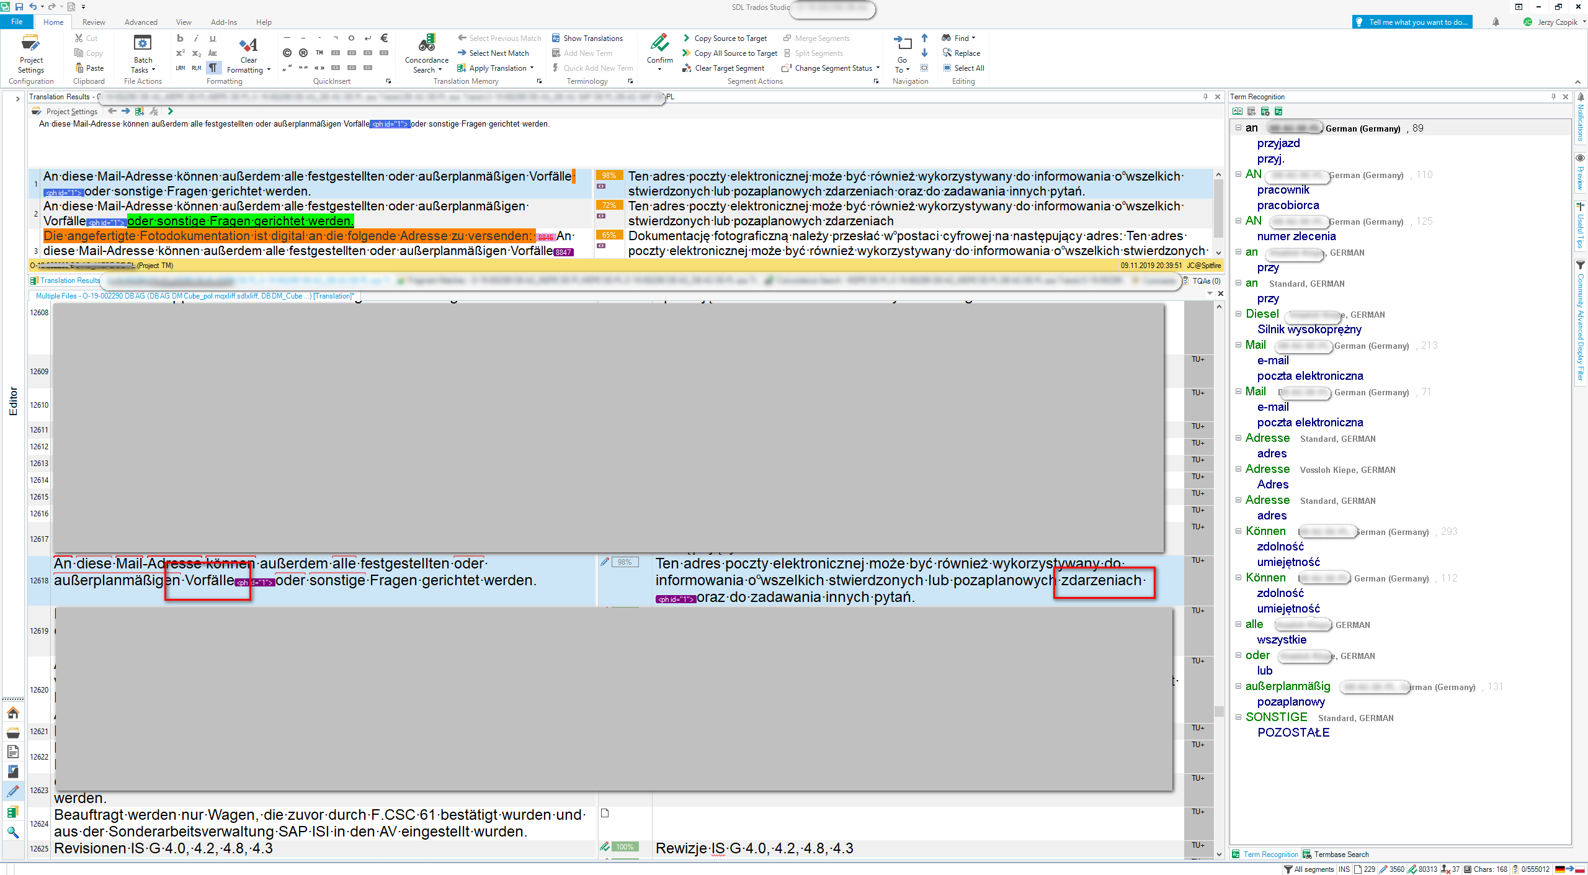Switch to the Advanced ribbon tab
This screenshot has height=875, width=1588.
click(141, 22)
